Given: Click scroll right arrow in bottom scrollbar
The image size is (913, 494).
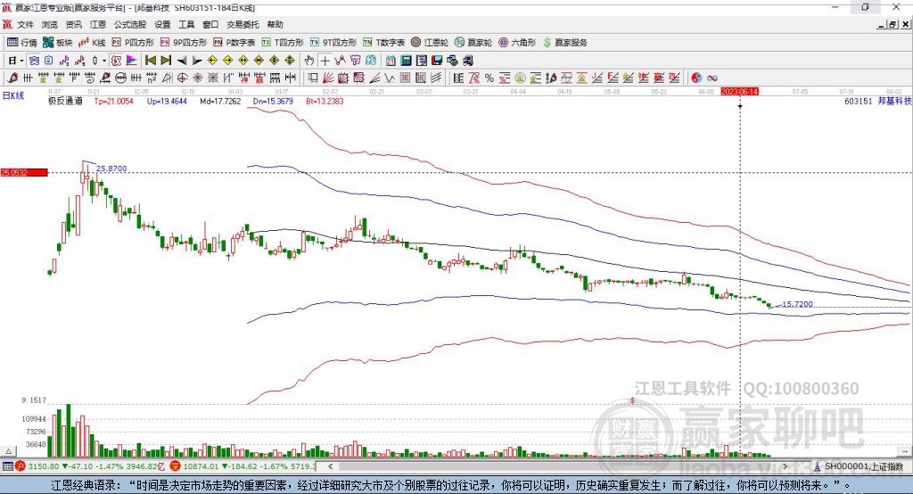Looking at the screenshot, I should click(x=785, y=466).
